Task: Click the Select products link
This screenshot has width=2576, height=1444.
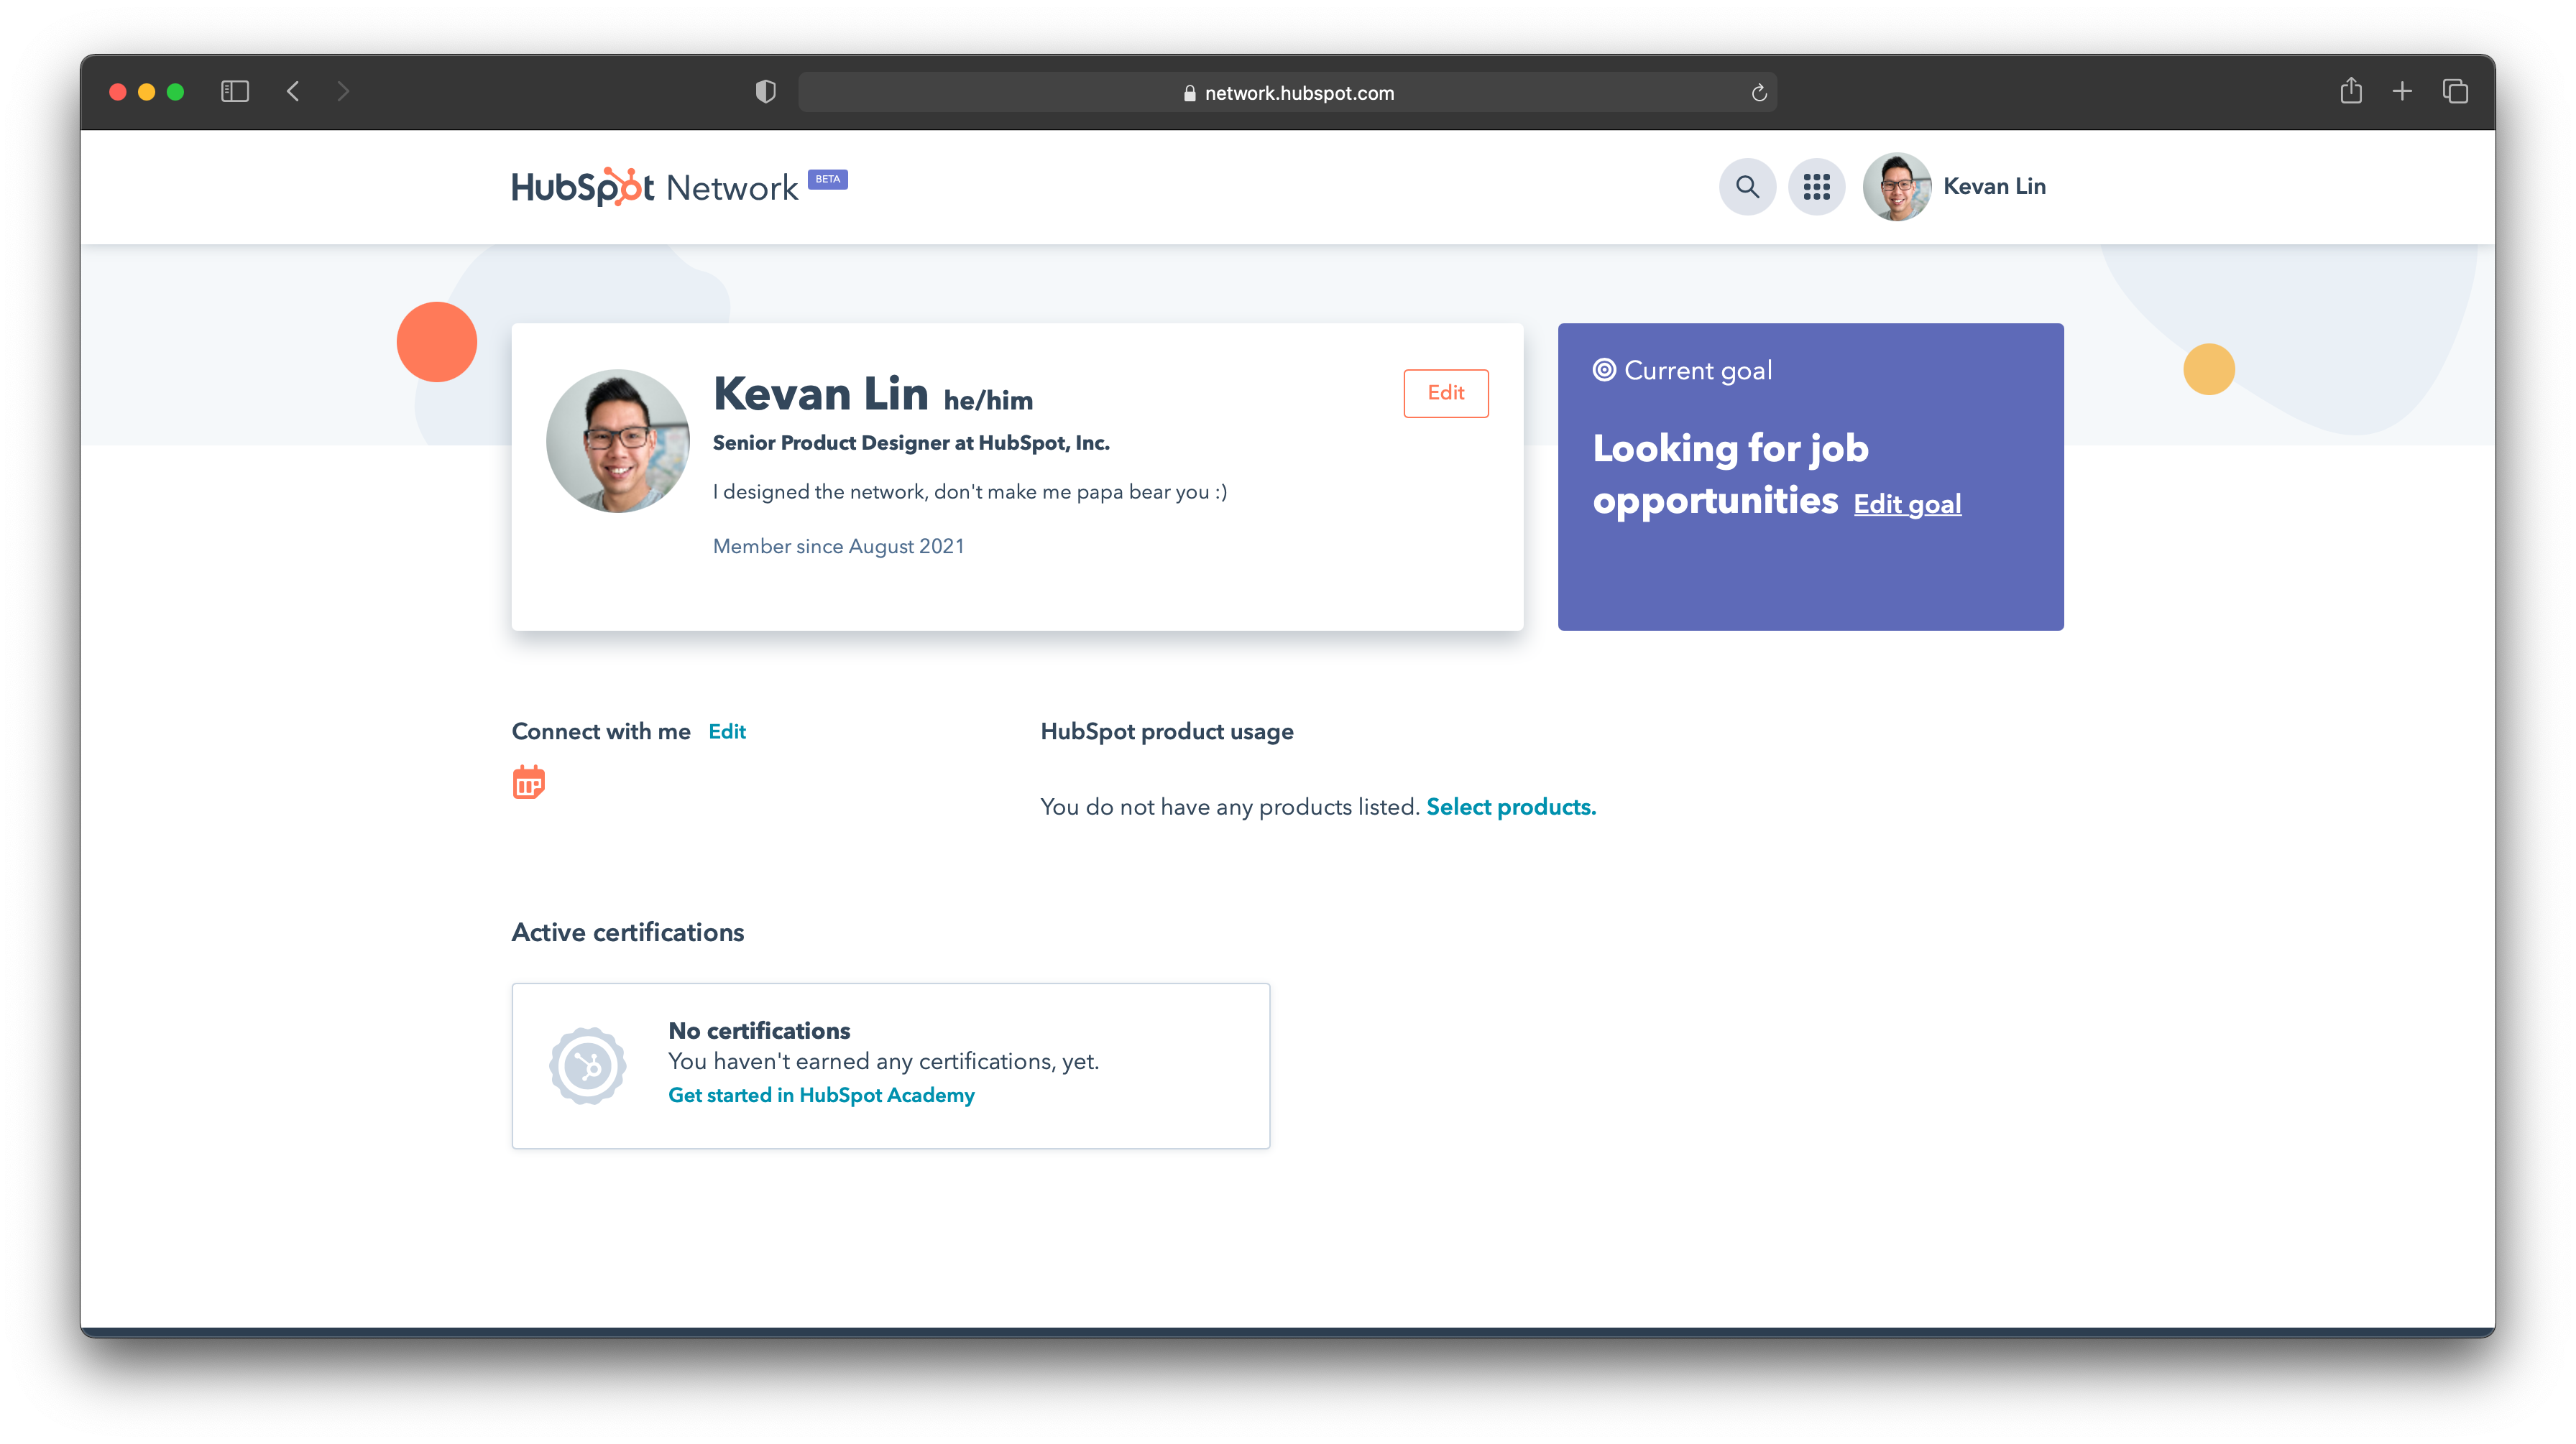Action: 1510,807
